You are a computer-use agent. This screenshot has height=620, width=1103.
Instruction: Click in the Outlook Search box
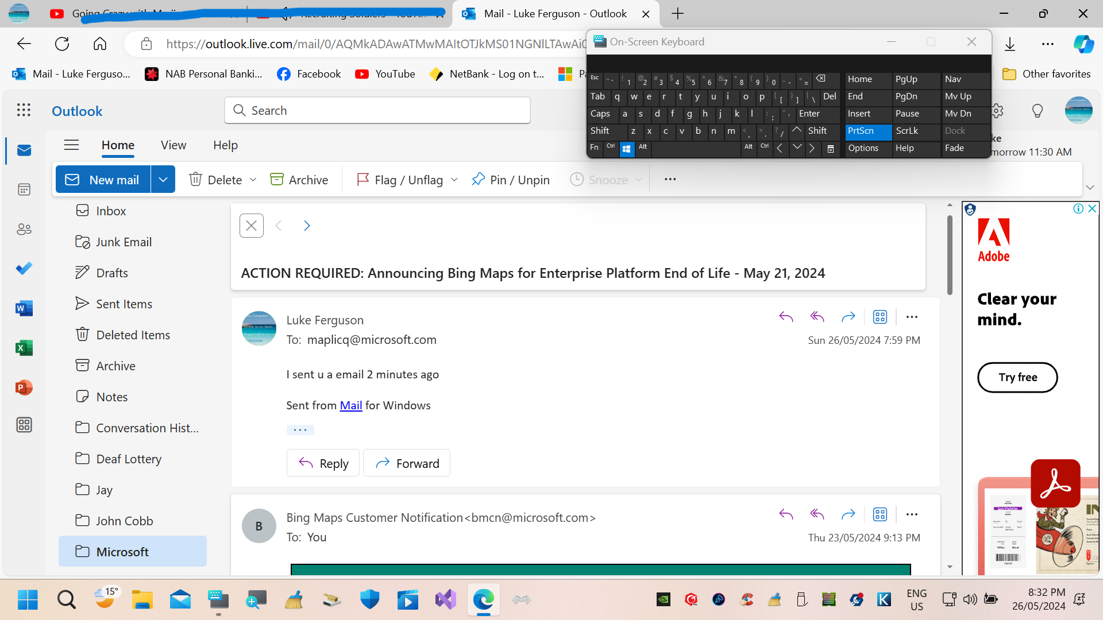click(377, 110)
